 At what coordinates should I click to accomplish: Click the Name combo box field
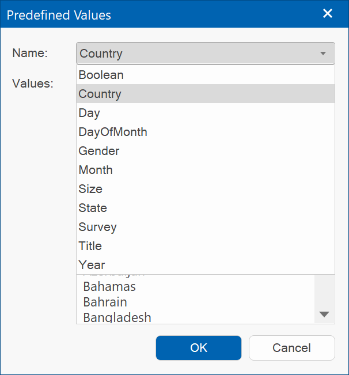[x=196, y=54]
